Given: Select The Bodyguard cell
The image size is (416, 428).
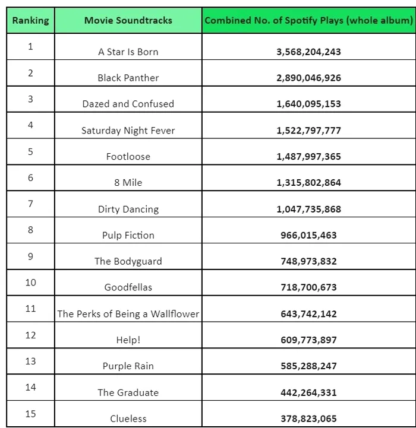Looking at the screenshot, I should (128, 261).
